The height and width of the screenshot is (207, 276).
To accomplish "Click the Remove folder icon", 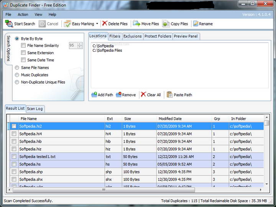I will (118, 95).
